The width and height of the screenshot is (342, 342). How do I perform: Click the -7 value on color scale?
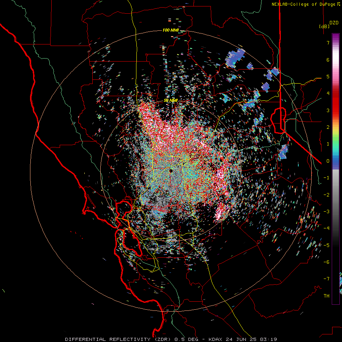click(x=326, y=279)
